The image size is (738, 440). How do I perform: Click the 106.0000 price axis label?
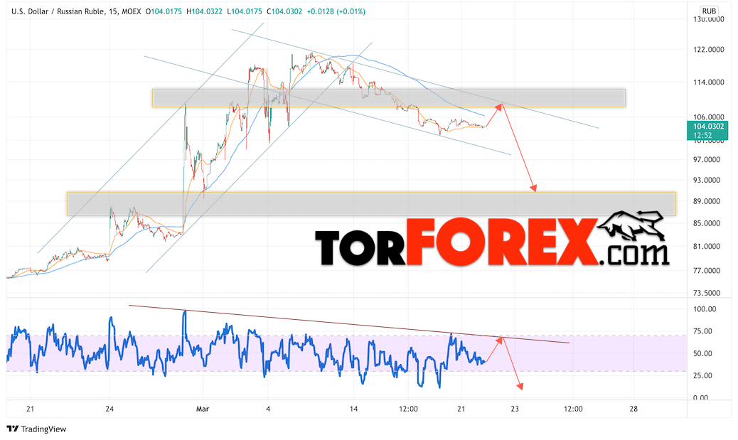[x=708, y=117]
